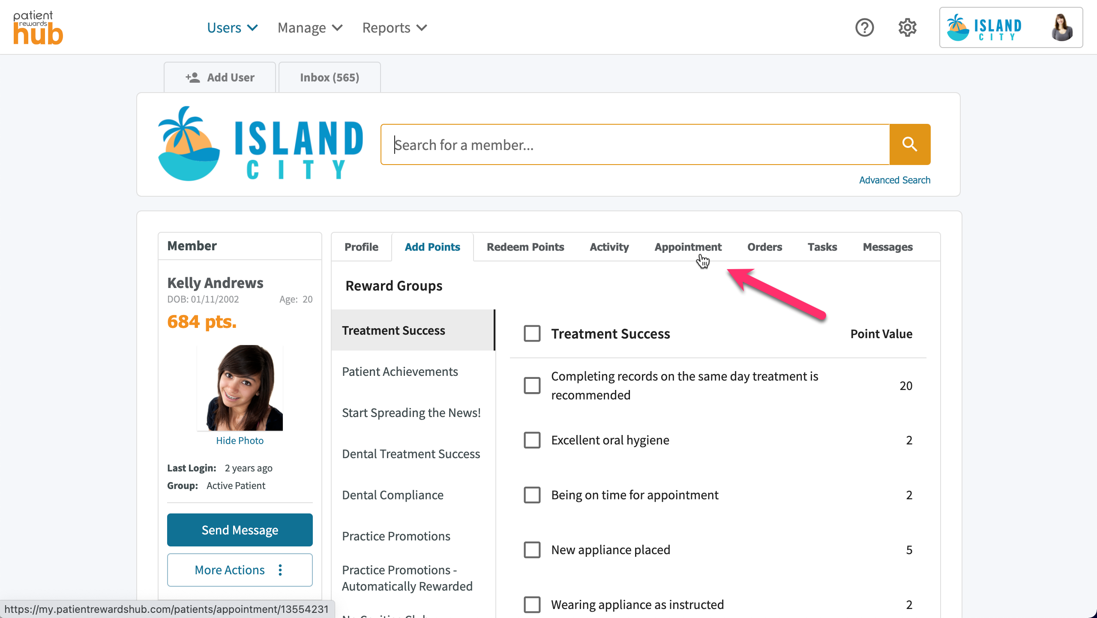Click in the Search for a member field
The image size is (1097, 618).
[635, 144]
